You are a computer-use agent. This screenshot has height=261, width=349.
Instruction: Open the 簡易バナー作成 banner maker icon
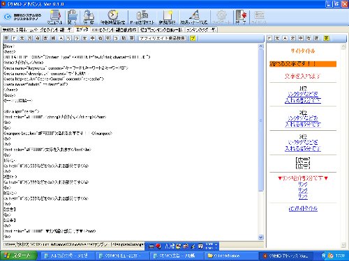point(194,17)
